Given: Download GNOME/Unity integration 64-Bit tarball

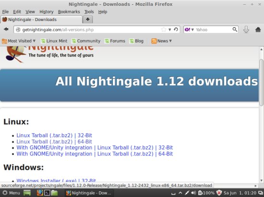Looking at the screenshot, I should pyautogui.click(x=95, y=154).
